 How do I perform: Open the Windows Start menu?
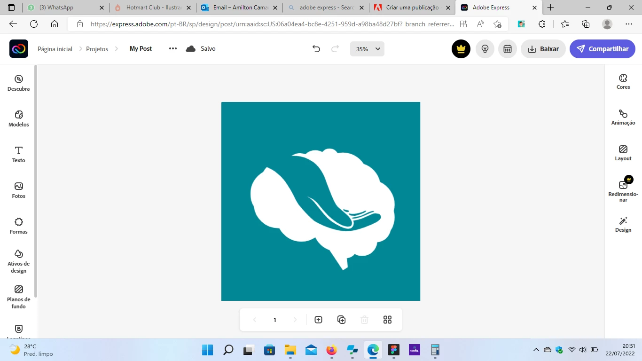coord(207,350)
